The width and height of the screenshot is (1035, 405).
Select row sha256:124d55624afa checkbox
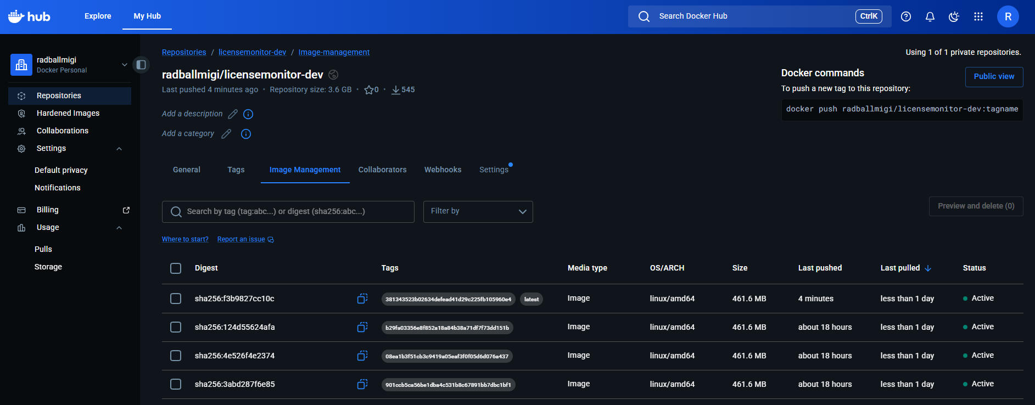(176, 327)
